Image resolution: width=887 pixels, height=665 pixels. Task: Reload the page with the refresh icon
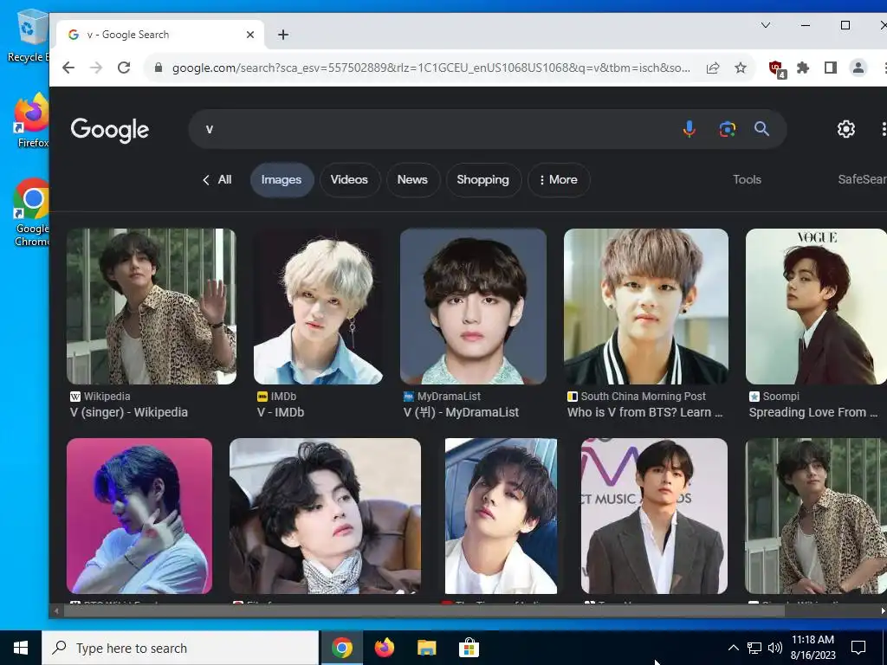point(124,68)
